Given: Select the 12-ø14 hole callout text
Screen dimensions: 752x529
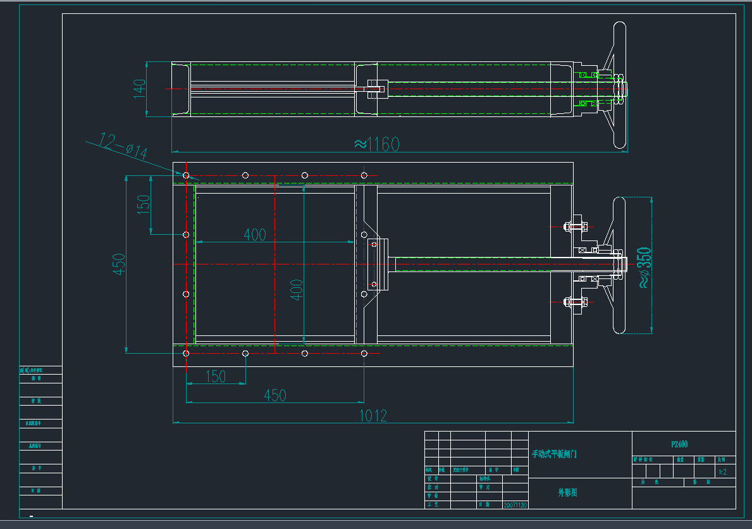Looking at the screenshot, I should (x=123, y=146).
